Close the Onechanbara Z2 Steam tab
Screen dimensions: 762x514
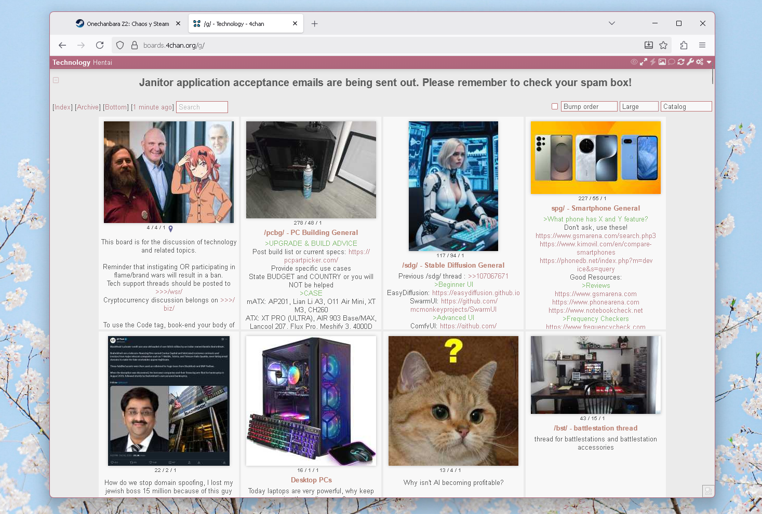178,23
